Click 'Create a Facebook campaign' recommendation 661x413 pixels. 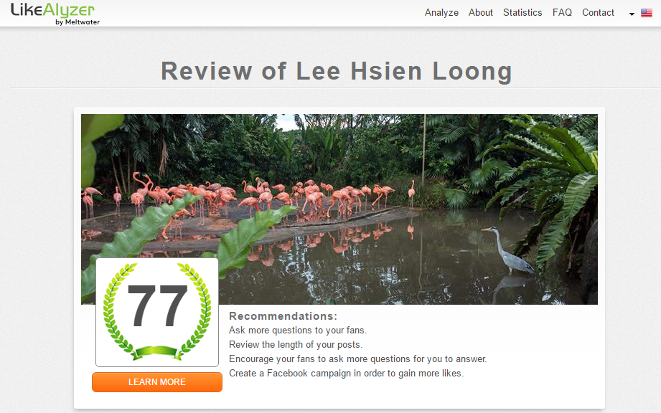pyautogui.click(x=346, y=374)
